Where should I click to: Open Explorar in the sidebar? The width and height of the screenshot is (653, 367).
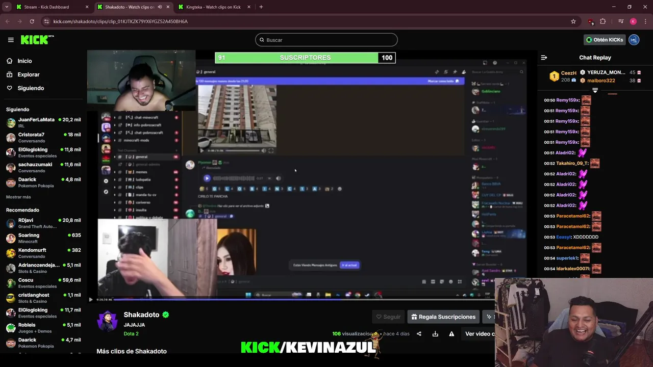pos(29,74)
